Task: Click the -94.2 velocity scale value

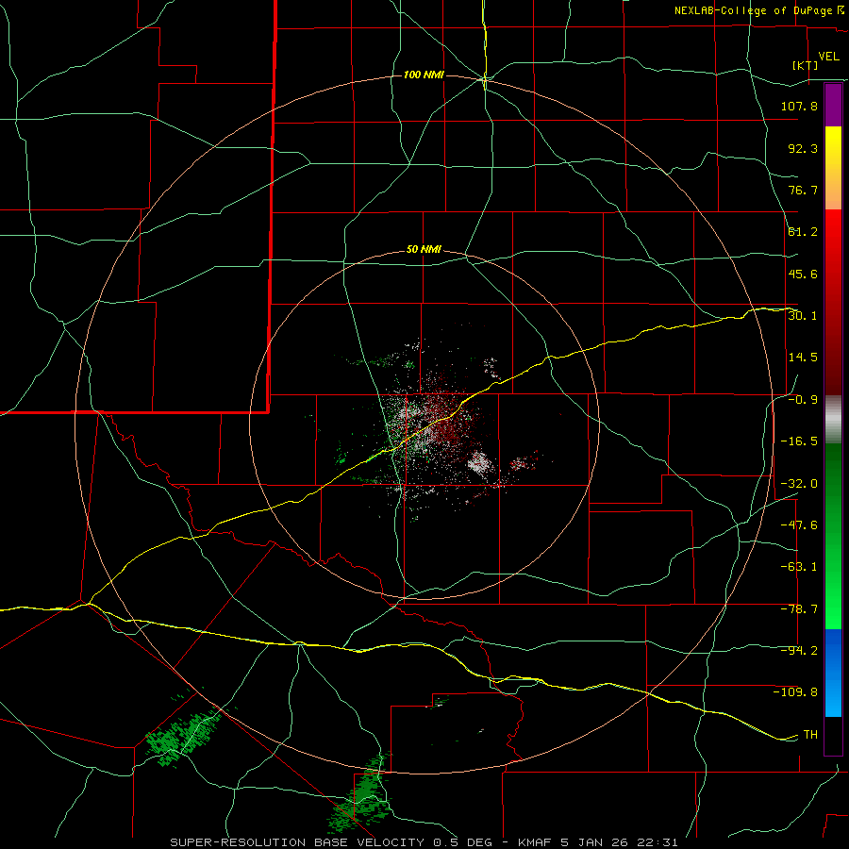Action: click(x=799, y=650)
